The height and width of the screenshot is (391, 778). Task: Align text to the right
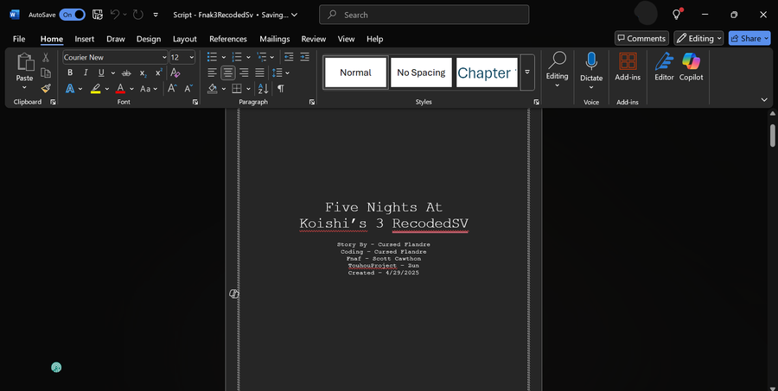tap(244, 73)
